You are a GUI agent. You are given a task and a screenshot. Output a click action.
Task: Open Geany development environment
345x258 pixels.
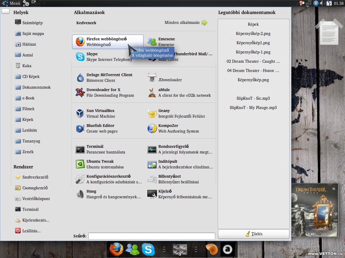[180, 113]
